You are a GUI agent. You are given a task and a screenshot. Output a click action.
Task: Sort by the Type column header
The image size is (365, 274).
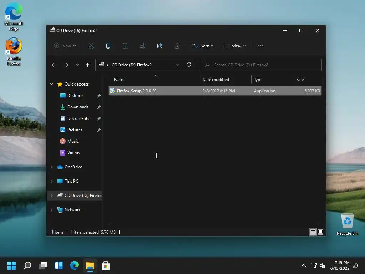(273, 80)
